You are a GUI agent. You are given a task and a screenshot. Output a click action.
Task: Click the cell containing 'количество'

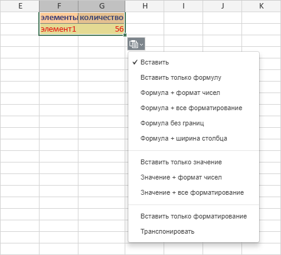(102, 18)
